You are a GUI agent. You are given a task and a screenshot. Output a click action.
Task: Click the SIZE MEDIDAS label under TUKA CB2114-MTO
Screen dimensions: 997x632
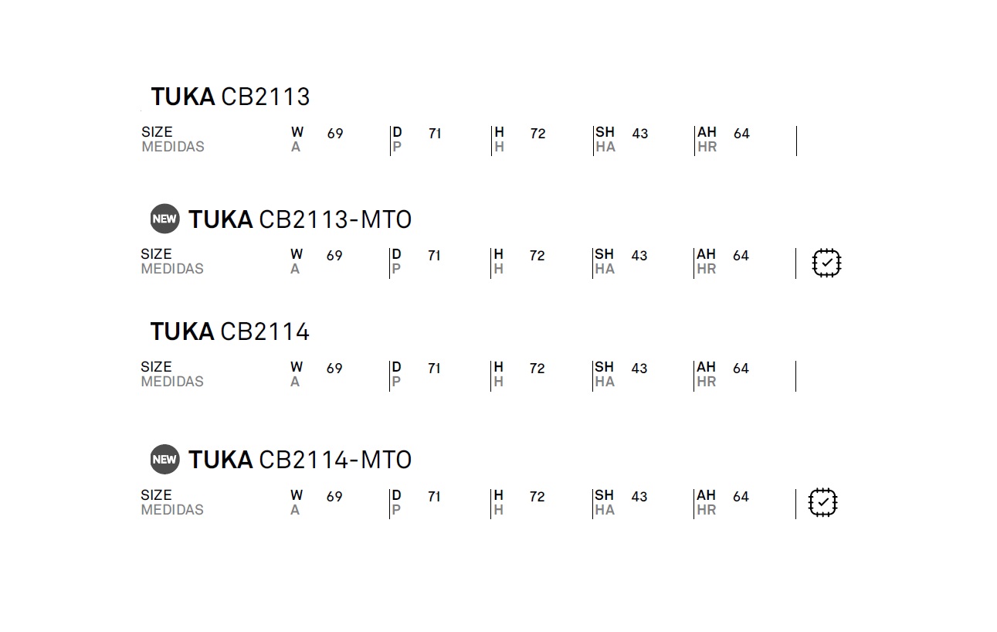pyautogui.click(x=172, y=502)
